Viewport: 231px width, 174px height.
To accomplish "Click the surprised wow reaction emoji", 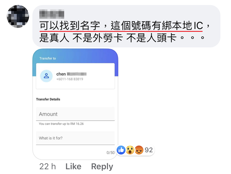I will [x=130, y=150].
